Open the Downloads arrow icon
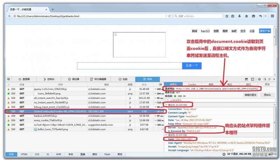Screen dimensions: 280x160 pos(239,16)
